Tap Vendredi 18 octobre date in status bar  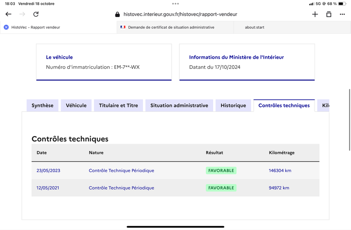36,4
